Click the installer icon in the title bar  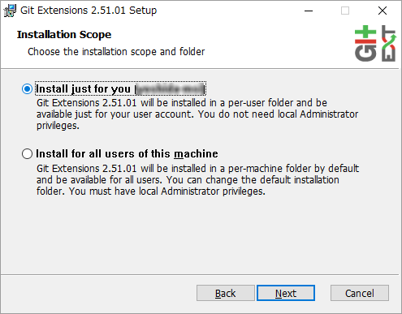pos(10,11)
